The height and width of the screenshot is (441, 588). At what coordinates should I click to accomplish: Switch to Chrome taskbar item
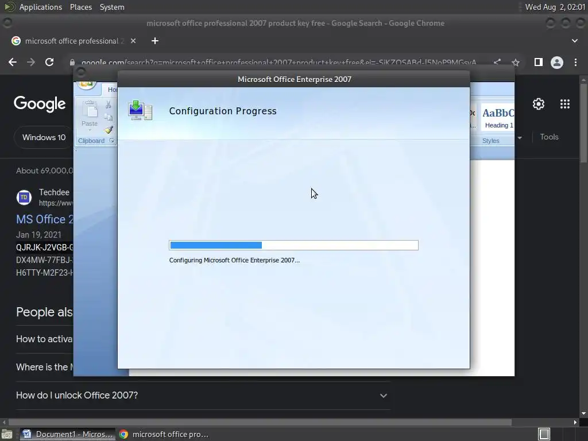[x=164, y=434]
